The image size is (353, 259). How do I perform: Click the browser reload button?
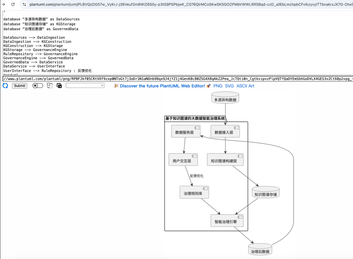coord(13,4)
